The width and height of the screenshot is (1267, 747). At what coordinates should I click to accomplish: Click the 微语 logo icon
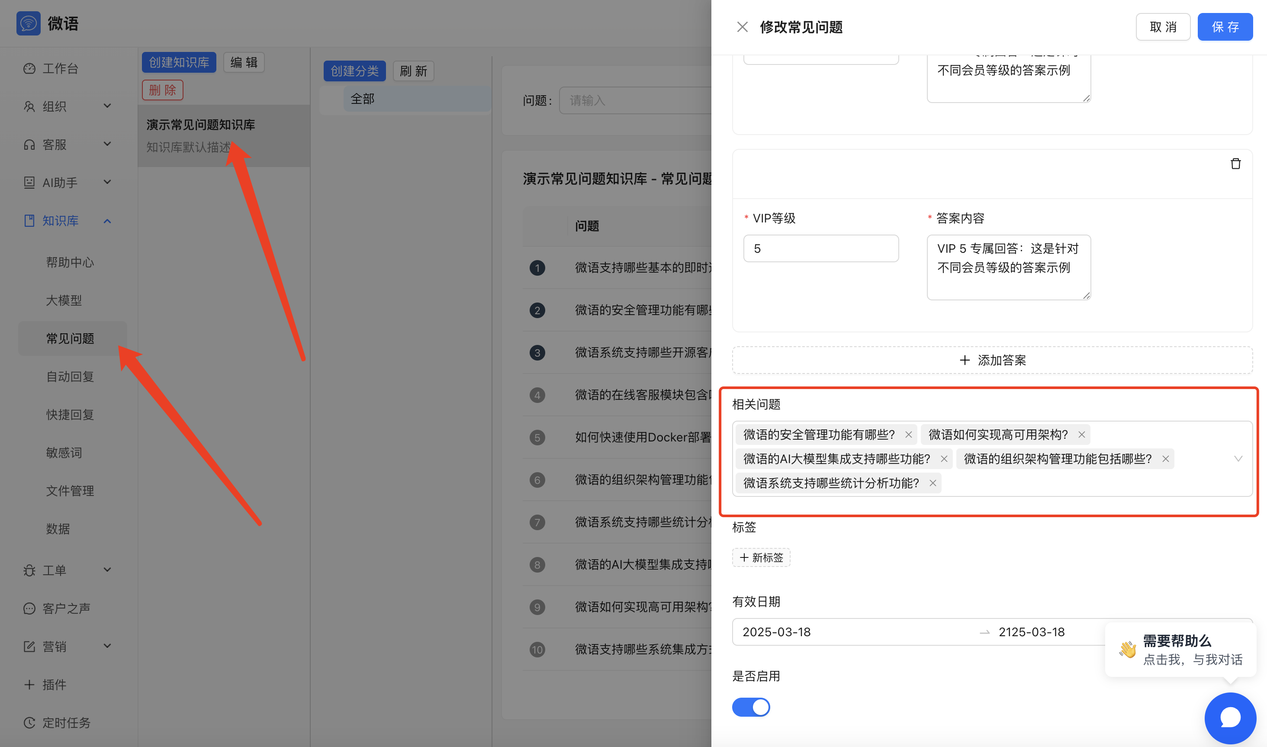29,23
